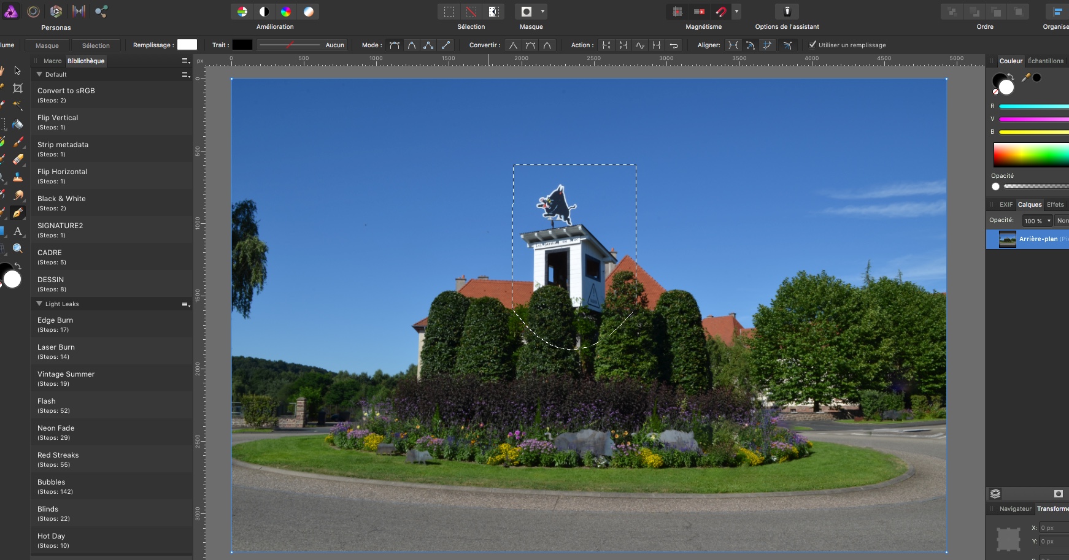Apply Auto White Balance enhancement

[309, 12]
